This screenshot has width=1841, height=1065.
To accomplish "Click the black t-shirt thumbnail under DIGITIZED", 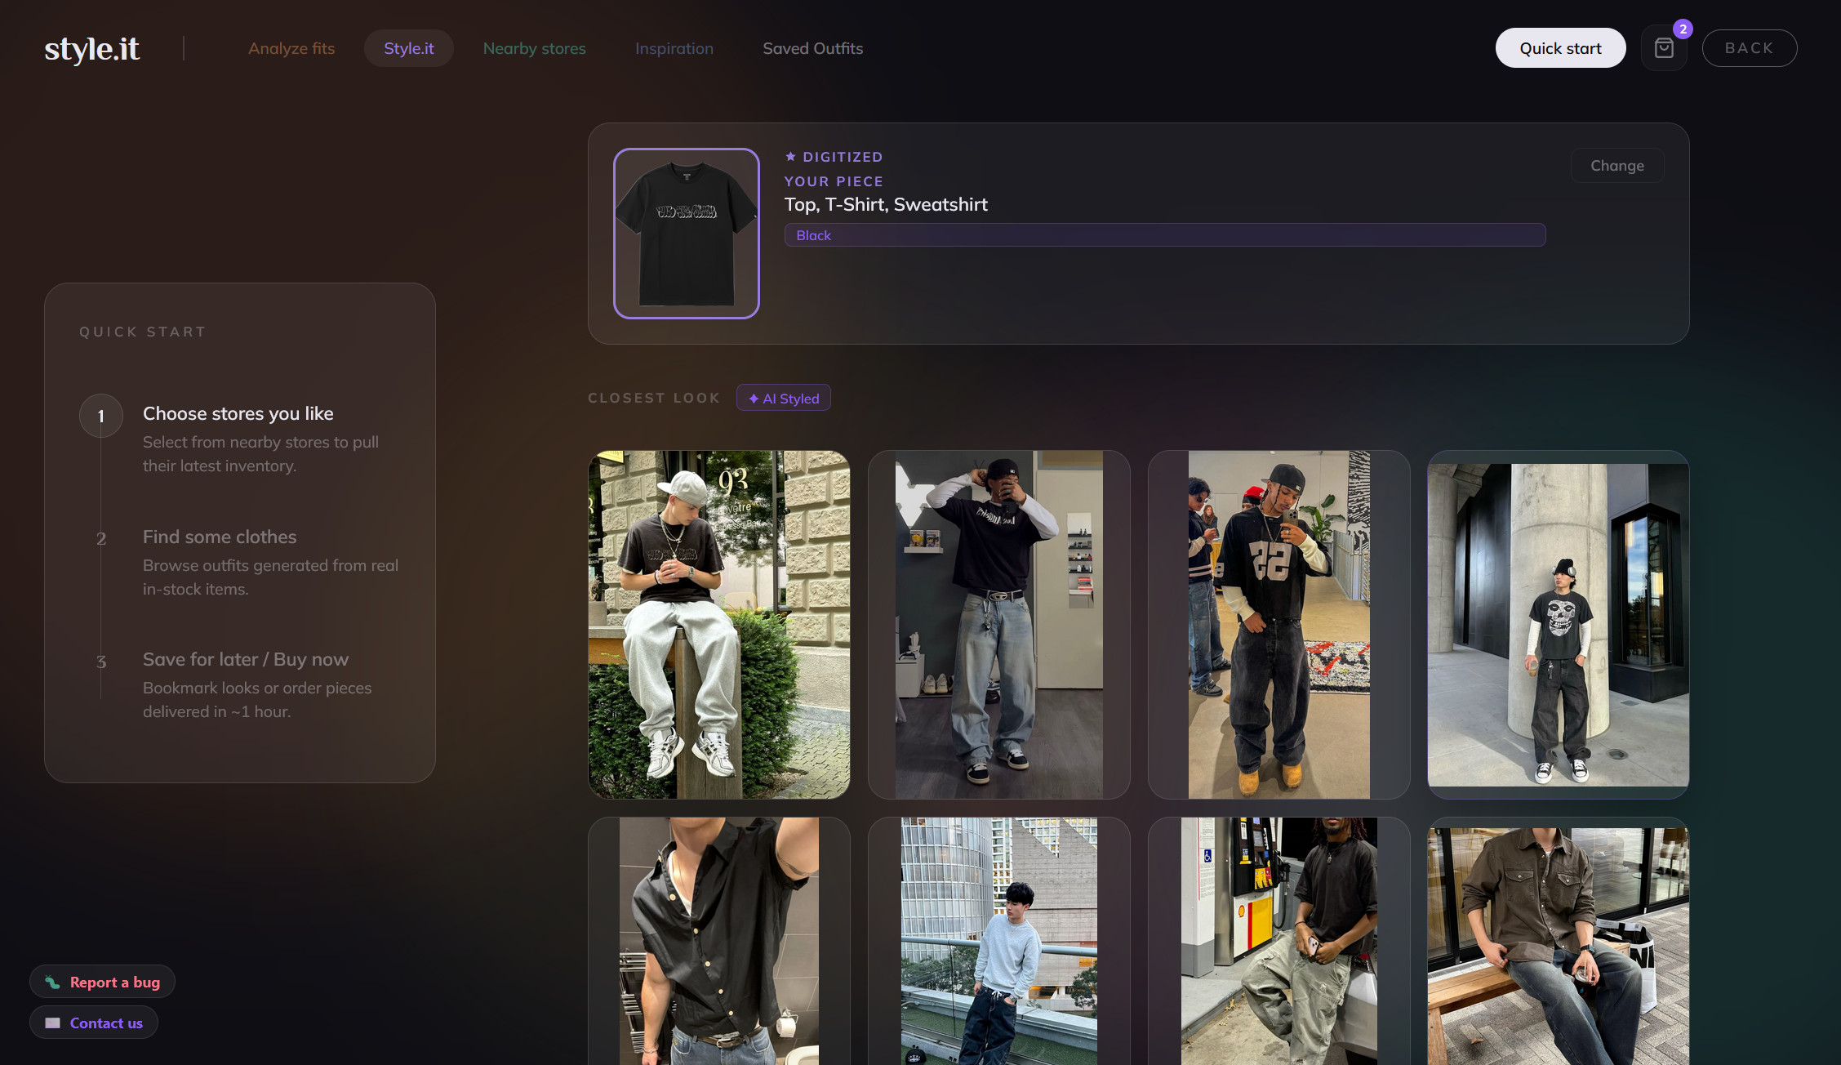I will tap(686, 233).
